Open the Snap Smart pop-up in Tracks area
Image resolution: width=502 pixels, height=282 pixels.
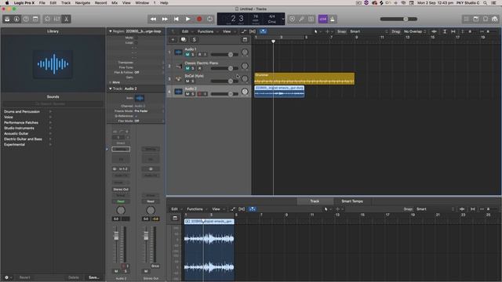tap(368, 31)
